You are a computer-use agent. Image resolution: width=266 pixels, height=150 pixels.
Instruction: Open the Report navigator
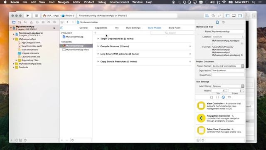click(x=54, y=22)
